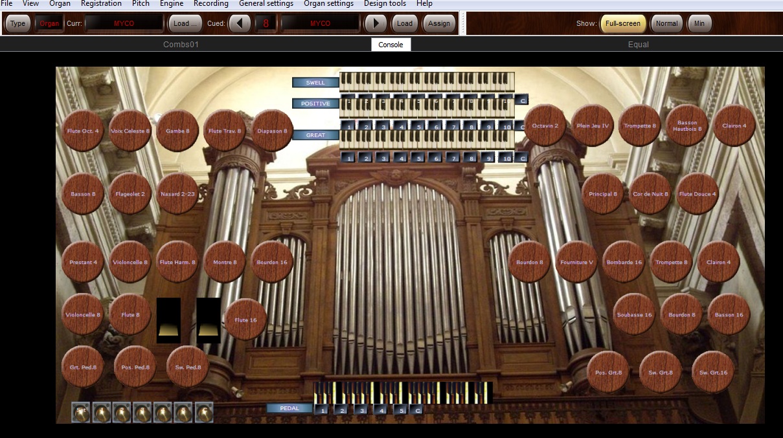
Task: Engage the Bourdon 16 stop
Action: (271, 262)
